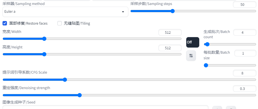
Task: Swap width and height with arrows icon
Action: (191, 56)
